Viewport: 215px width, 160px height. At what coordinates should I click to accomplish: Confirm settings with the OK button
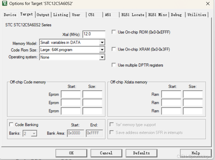coord(71,153)
